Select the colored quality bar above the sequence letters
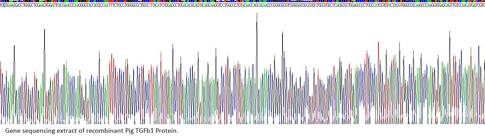485x138 pixels. point(242,1)
